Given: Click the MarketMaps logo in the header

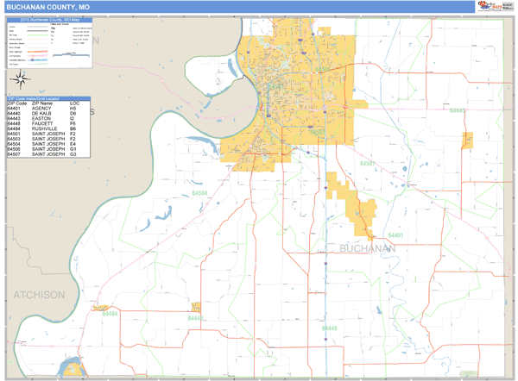Looking at the screenshot, I should point(487,7).
